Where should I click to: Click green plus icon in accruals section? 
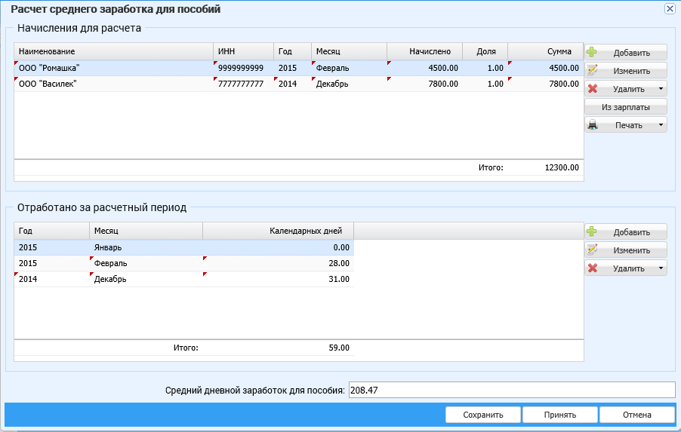tap(591, 52)
